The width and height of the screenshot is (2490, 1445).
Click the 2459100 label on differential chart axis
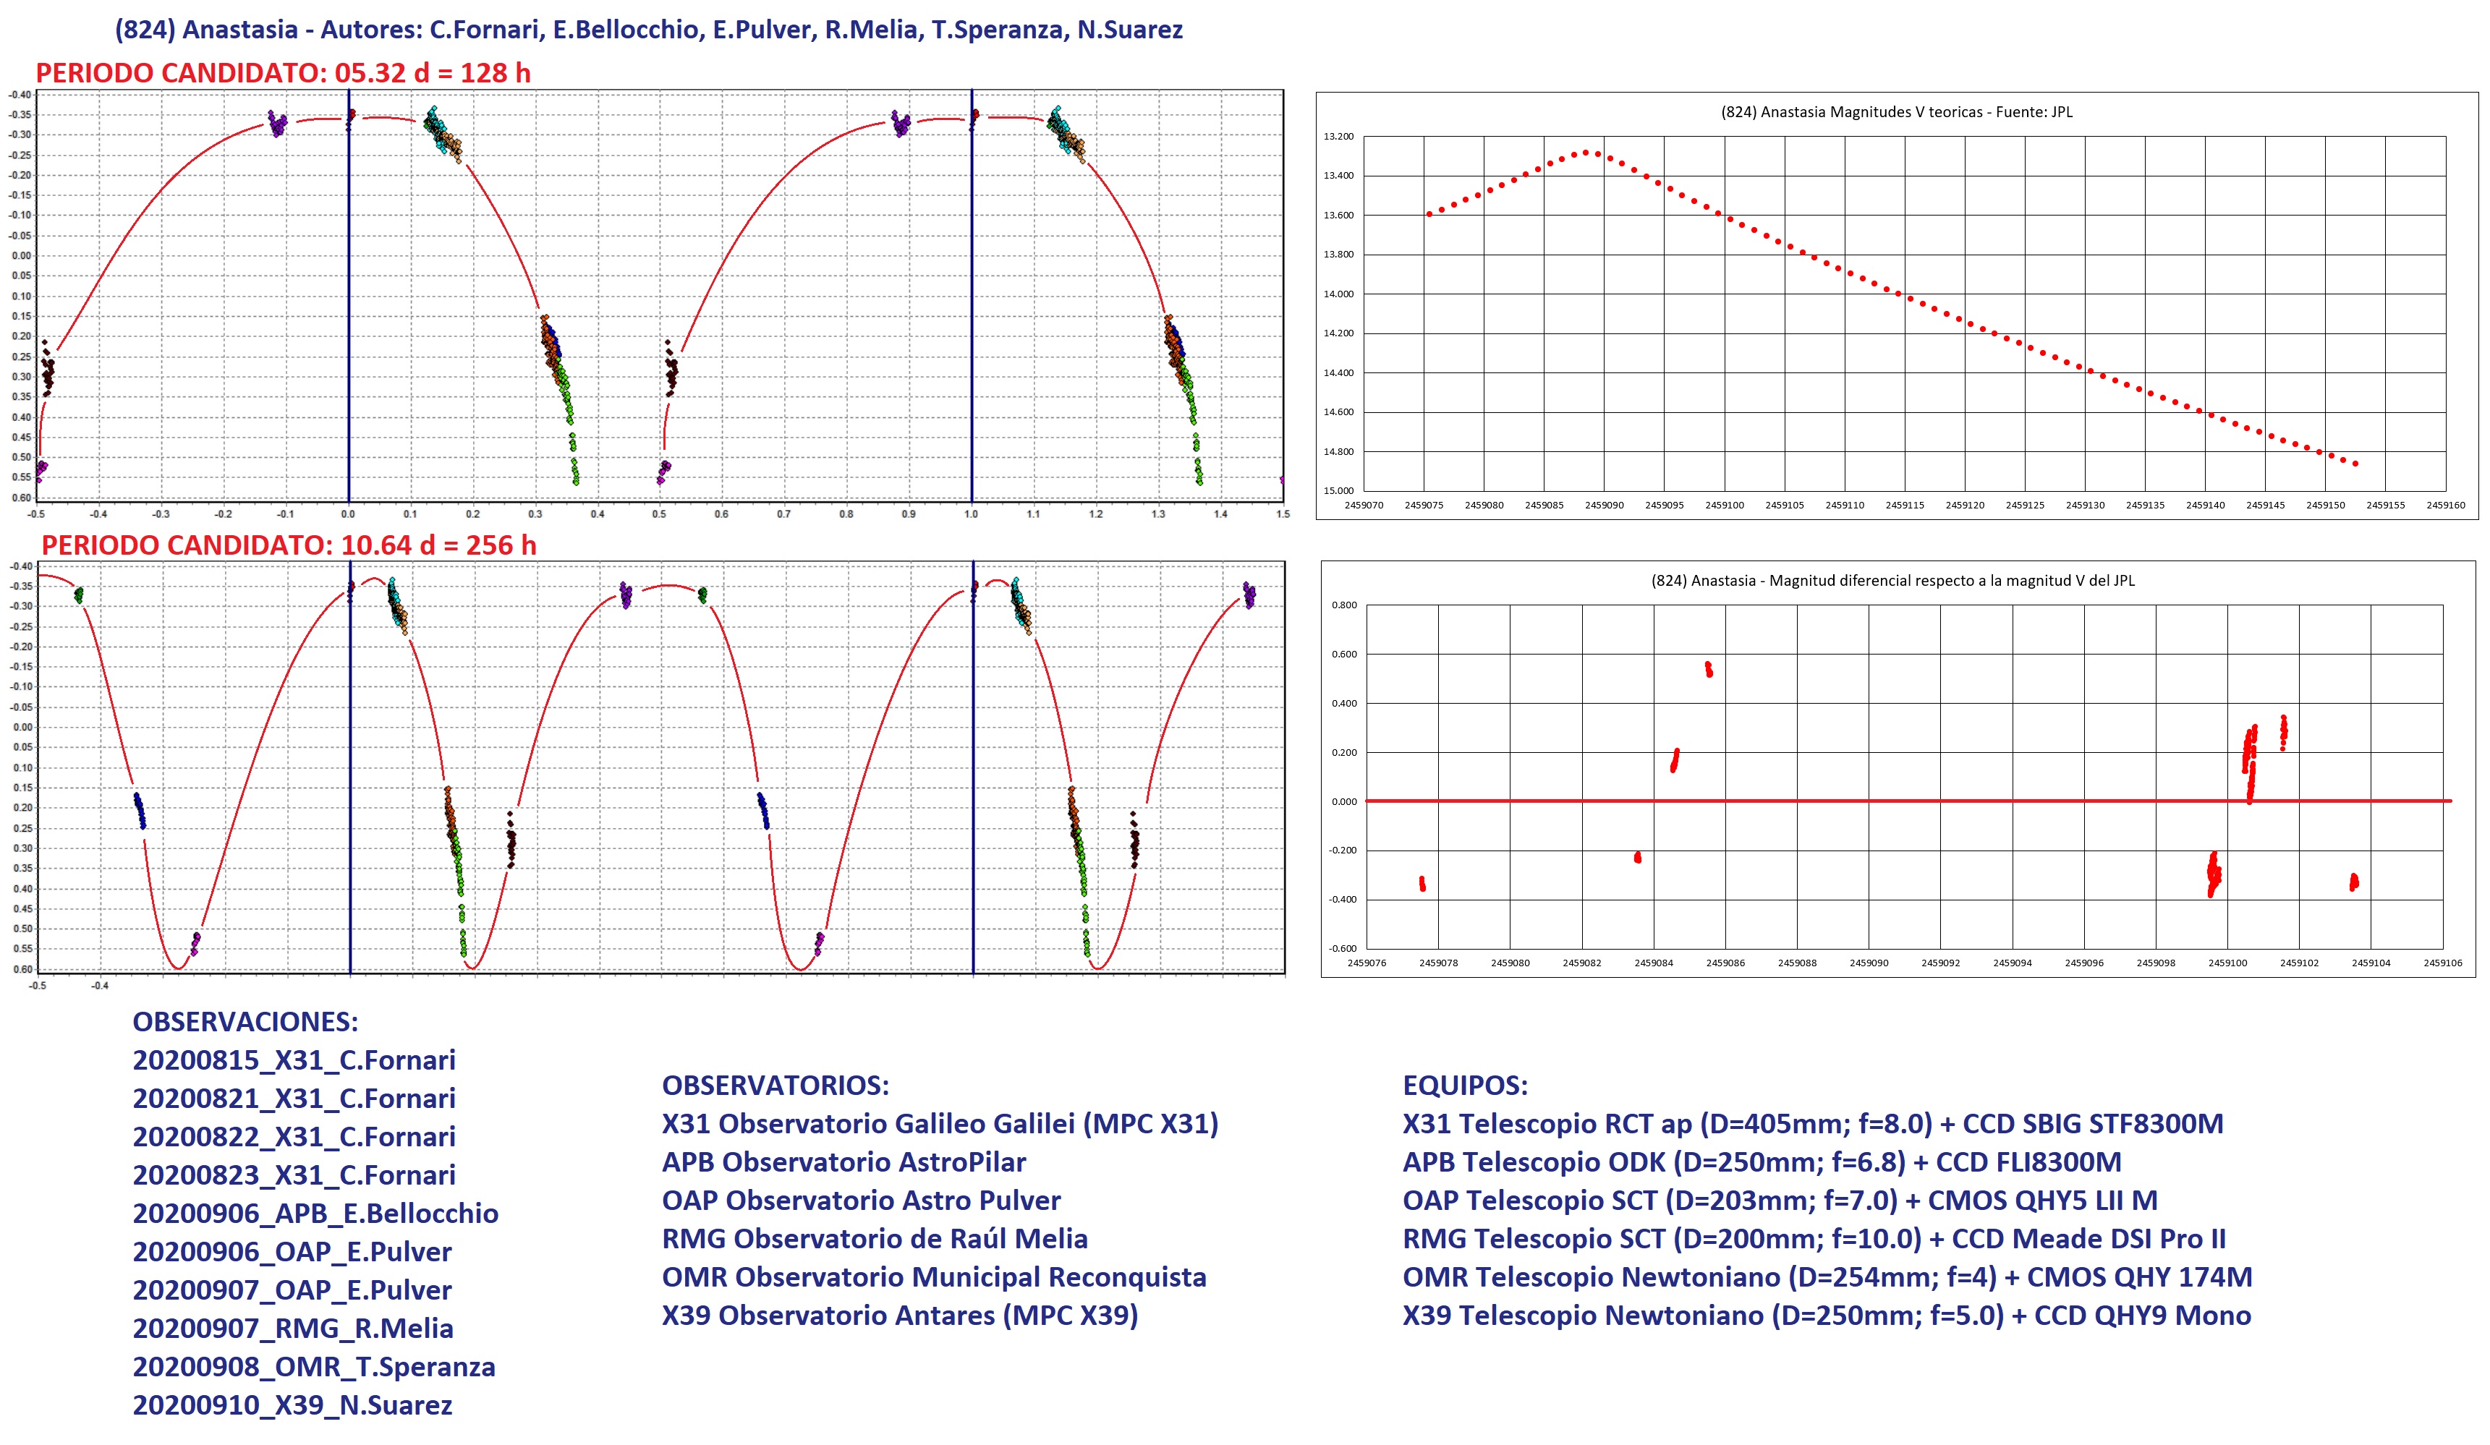pos(2227,963)
